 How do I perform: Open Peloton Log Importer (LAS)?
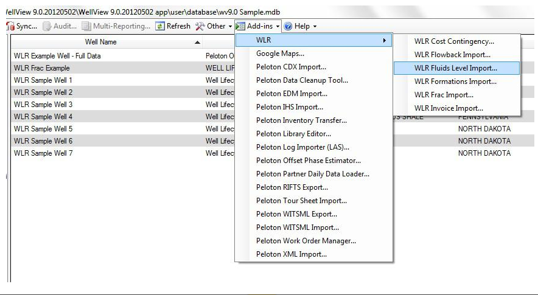coord(313,147)
